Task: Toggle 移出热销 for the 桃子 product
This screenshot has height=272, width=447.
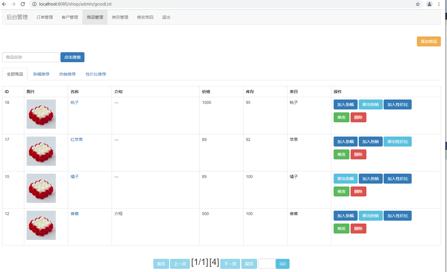Action: tap(370, 104)
